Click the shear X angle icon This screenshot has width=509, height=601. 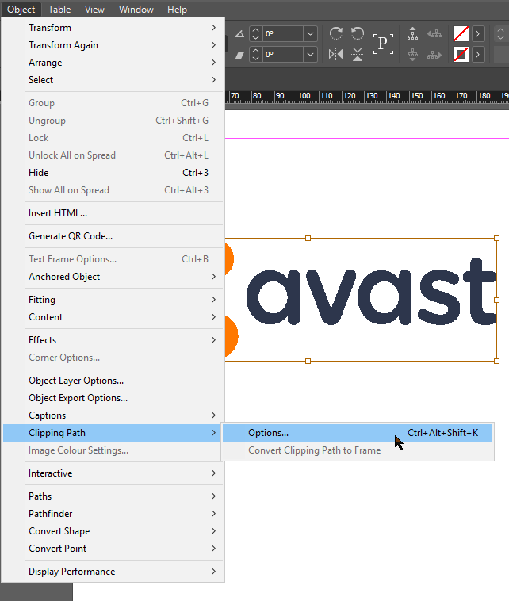click(x=240, y=55)
